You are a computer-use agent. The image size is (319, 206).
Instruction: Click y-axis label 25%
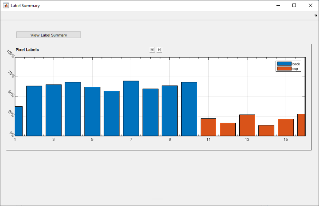11,114
